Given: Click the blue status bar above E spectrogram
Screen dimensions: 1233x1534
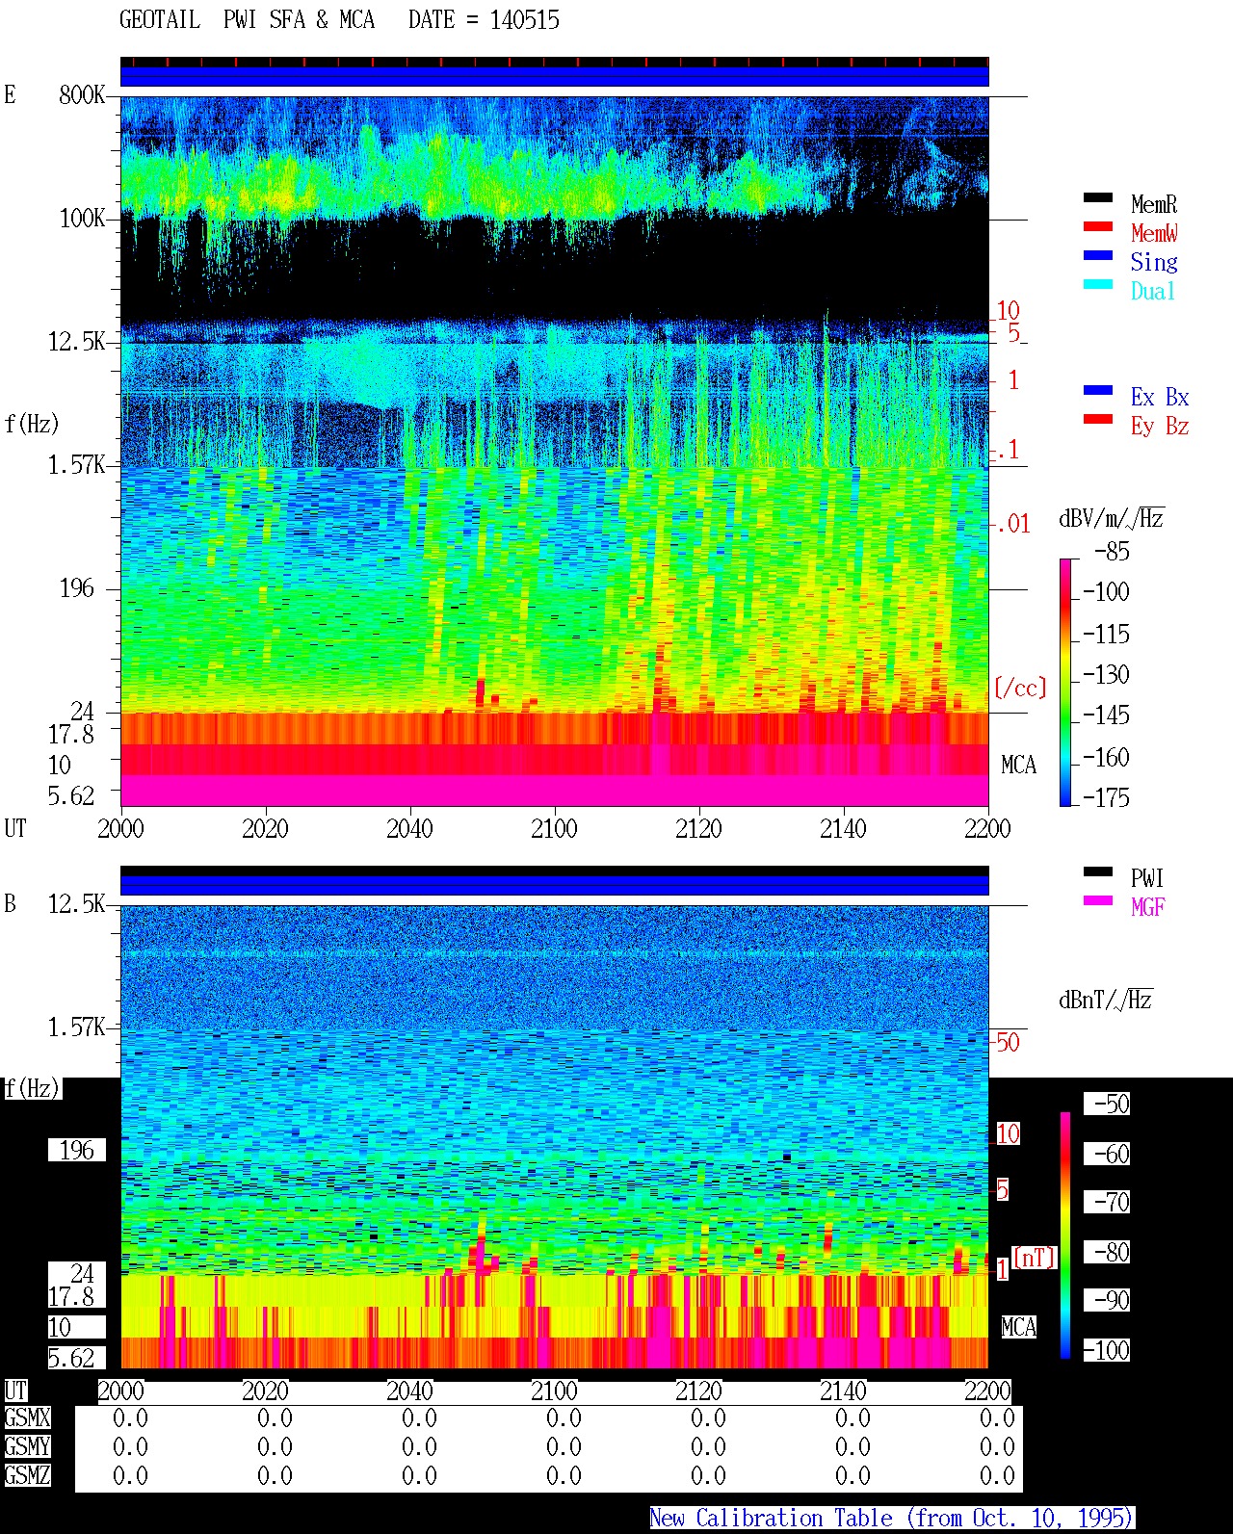Looking at the screenshot, I should point(554,75).
